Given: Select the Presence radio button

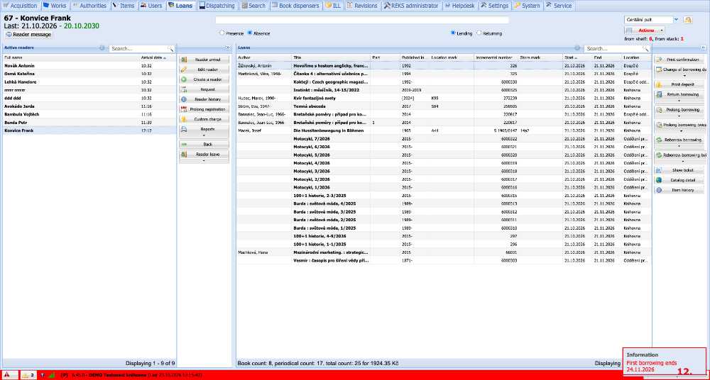Looking at the screenshot, I should click(222, 33).
